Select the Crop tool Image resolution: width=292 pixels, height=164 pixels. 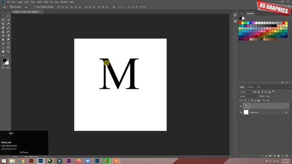coord(3,24)
